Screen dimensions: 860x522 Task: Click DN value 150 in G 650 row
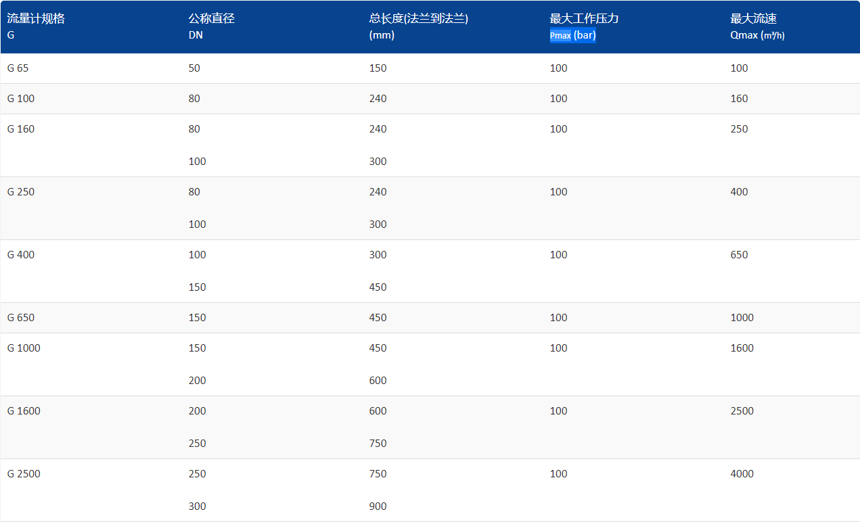[197, 318]
